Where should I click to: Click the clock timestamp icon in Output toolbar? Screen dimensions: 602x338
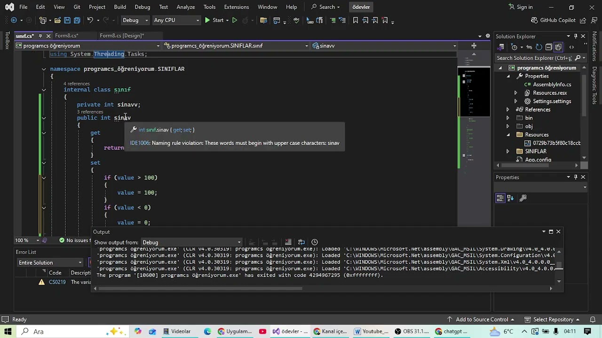coord(315,242)
